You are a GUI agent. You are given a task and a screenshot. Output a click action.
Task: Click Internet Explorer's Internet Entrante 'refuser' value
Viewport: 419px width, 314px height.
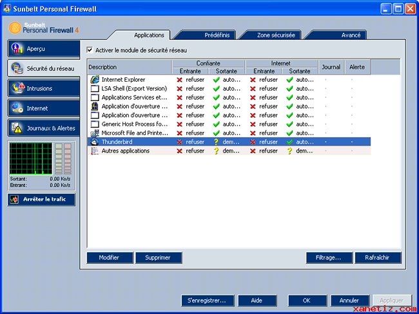[x=268, y=80]
